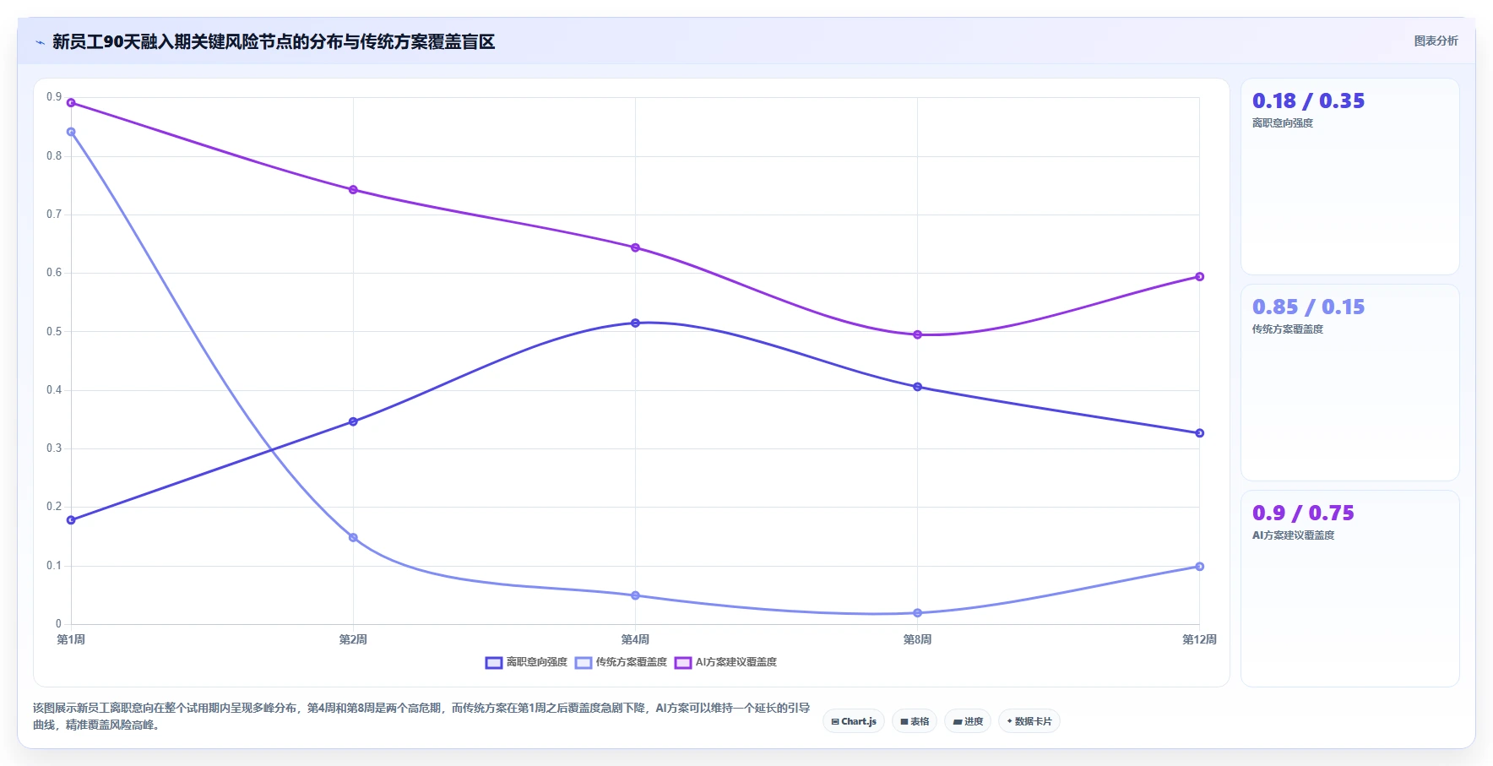Click the AI方案 data point at 第12周
1493x766 pixels.
pos(1199,277)
